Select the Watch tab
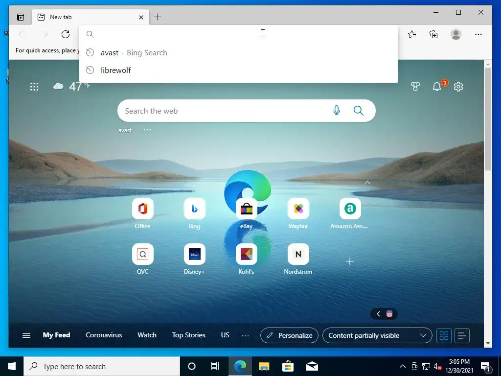 pyautogui.click(x=147, y=335)
